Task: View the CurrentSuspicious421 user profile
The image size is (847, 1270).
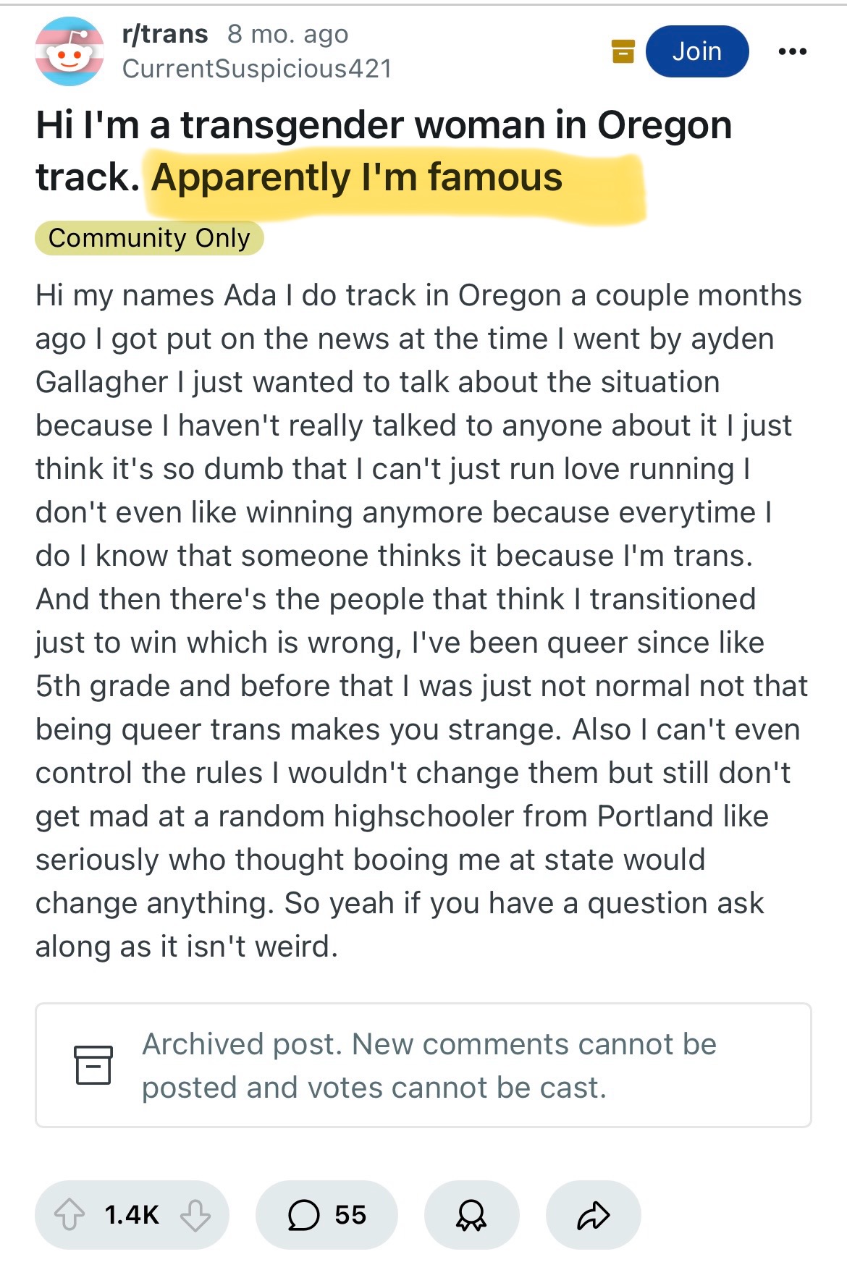Action: [257, 69]
